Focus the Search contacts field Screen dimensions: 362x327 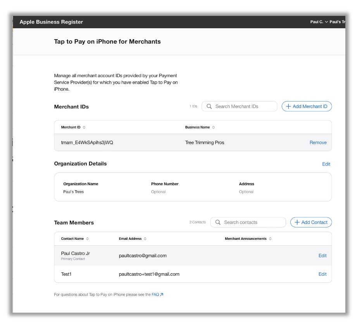tap(252, 222)
